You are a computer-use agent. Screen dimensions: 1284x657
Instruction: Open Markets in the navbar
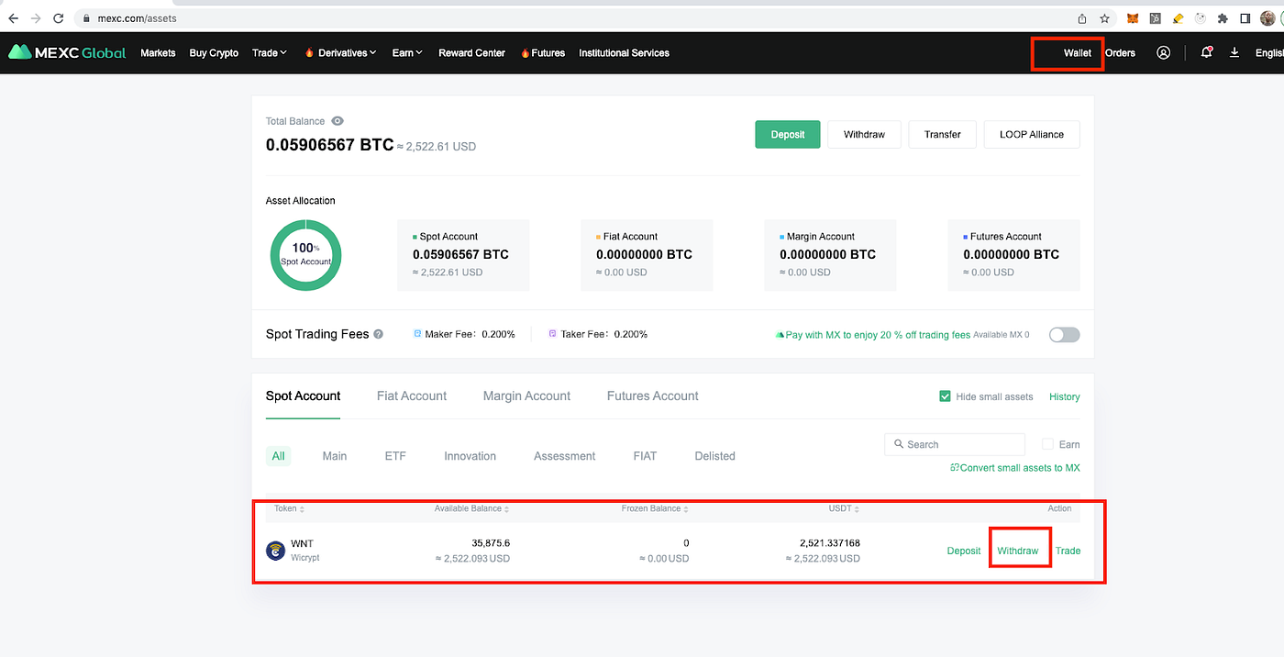[158, 52]
